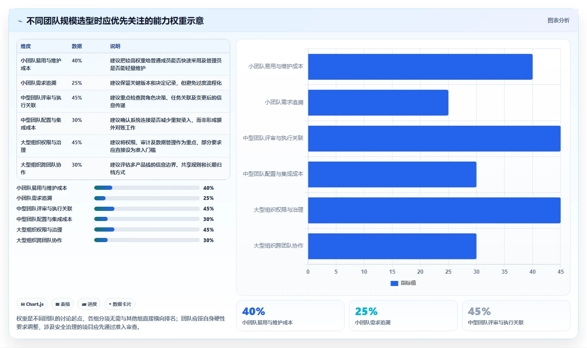Click the x-axis tick label 25
This screenshot has width=587, height=348.
click(x=448, y=272)
